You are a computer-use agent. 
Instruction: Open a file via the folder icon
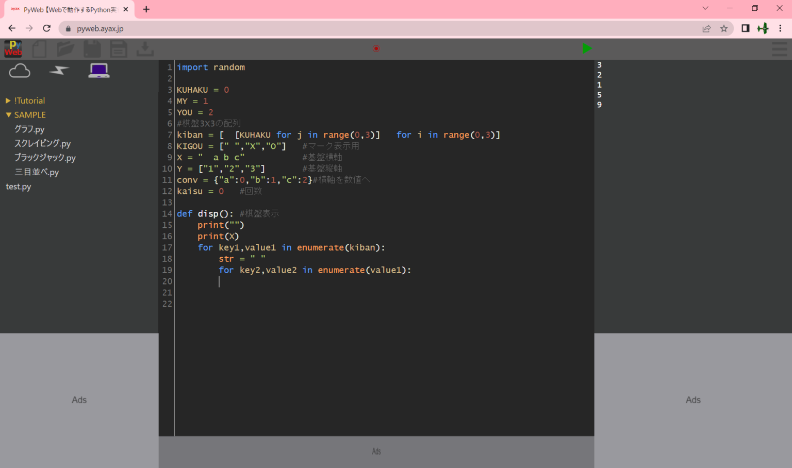(x=65, y=48)
